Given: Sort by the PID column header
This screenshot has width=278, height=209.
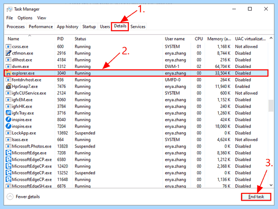Looking at the screenshot, I should [x=60, y=39].
